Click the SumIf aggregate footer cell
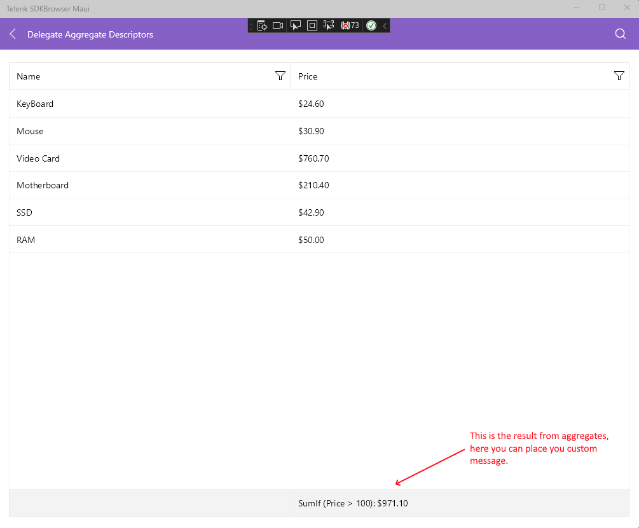This screenshot has height=528, width=639. 353,503
